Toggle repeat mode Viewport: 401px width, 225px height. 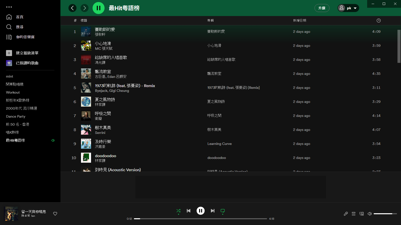coord(223,211)
